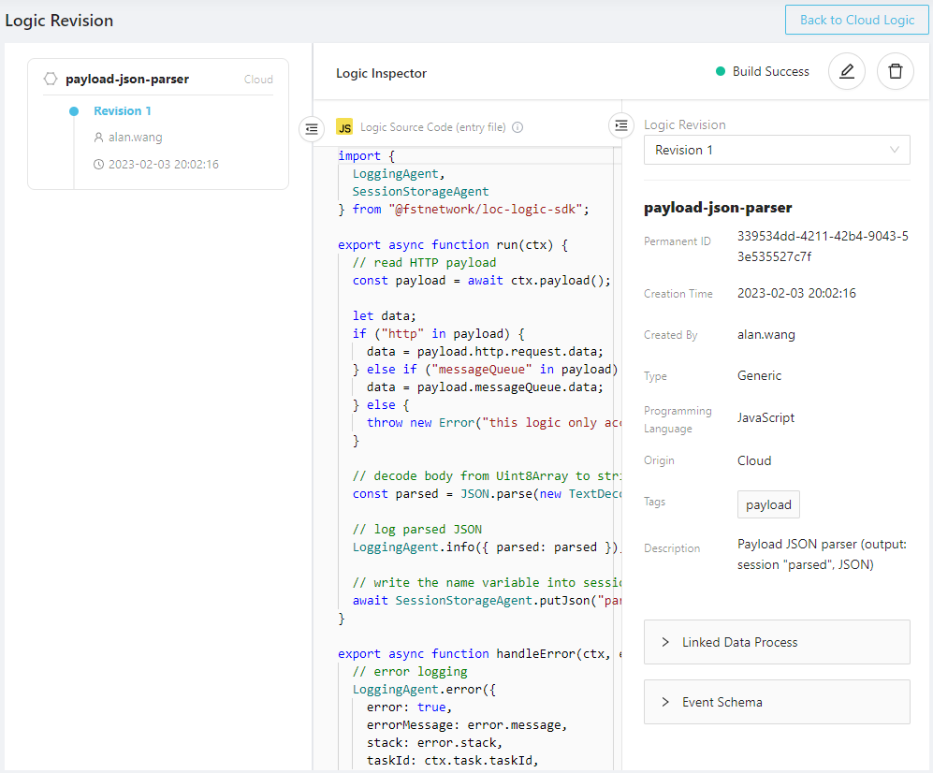Toggle the left revision list panel collapse
The height and width of the screenshot is (773, 933).
tap(312, 129)
